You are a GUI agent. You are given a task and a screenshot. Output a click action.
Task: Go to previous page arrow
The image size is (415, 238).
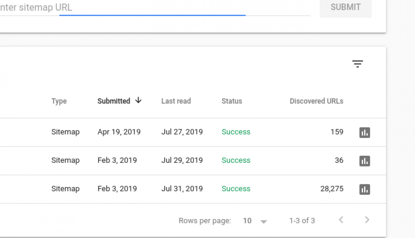341,220
